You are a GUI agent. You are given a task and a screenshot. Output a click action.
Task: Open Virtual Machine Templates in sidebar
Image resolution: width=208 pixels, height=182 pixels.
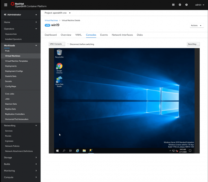pyautogui.click(x=16, y=61)
